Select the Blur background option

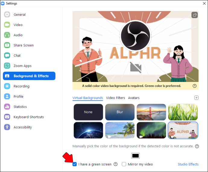pyautogui.click(x=120, y=112)
